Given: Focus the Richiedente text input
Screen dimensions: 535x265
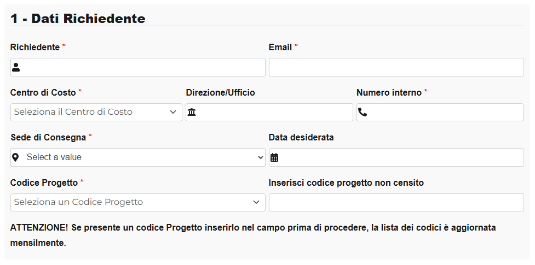Looking at the screenshot, I should 142,67.
